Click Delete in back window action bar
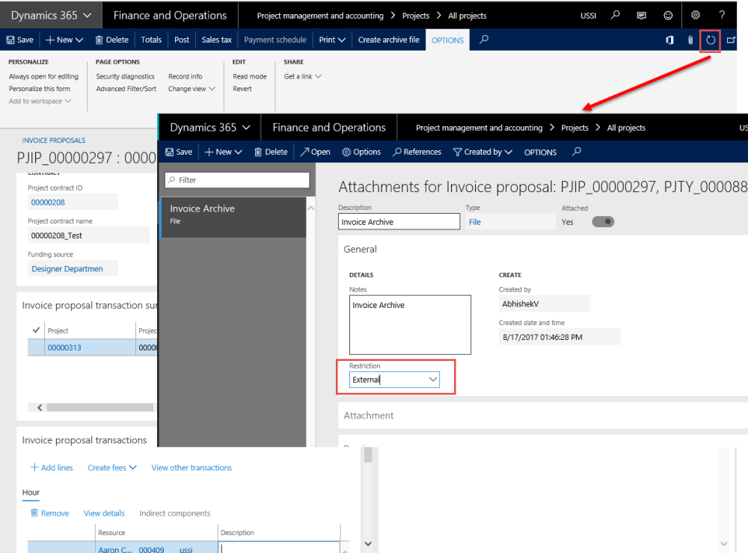 click(x=112, y=40)
